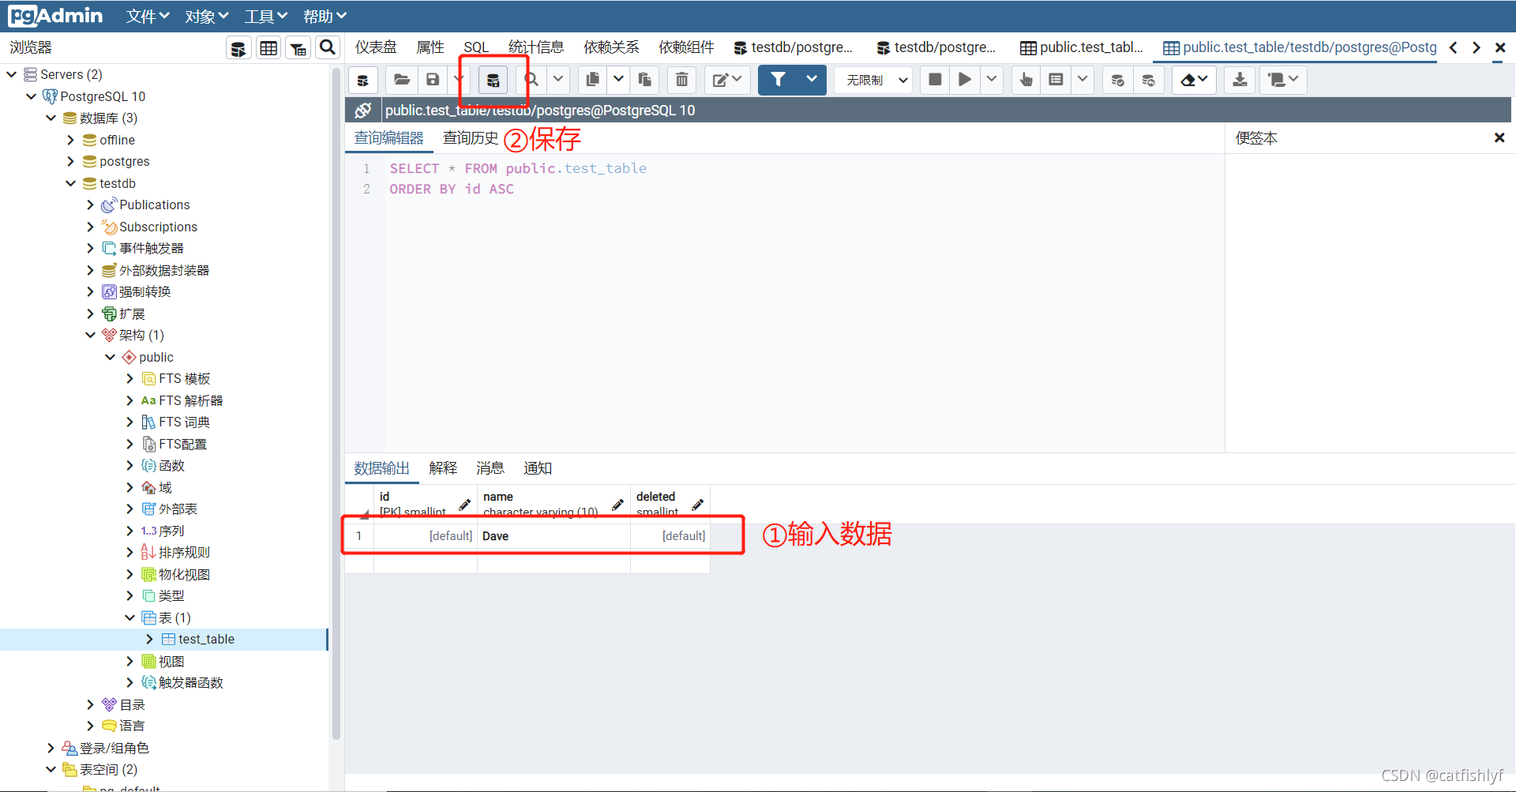This screenshot has height=792, width=1516.
Task: Open the 对象 menu
Action: 207,17
